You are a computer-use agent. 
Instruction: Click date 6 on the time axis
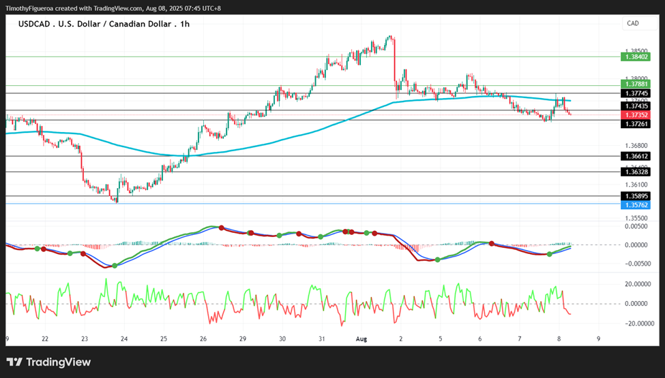click(x=480, y=338)
